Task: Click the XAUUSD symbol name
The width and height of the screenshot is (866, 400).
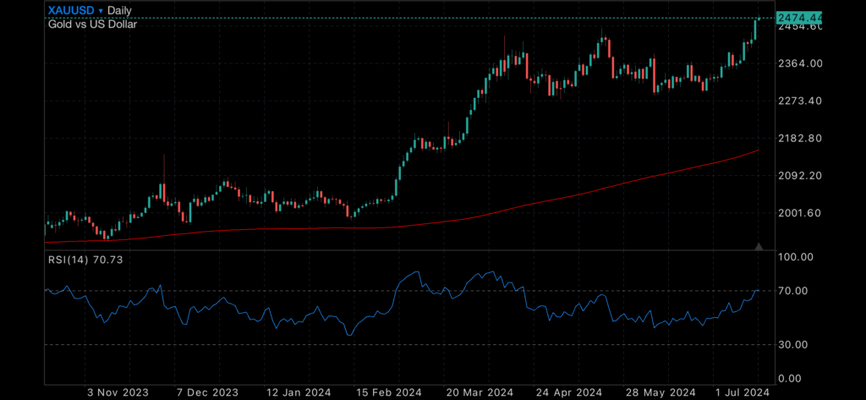Action: tap(71, 10)
